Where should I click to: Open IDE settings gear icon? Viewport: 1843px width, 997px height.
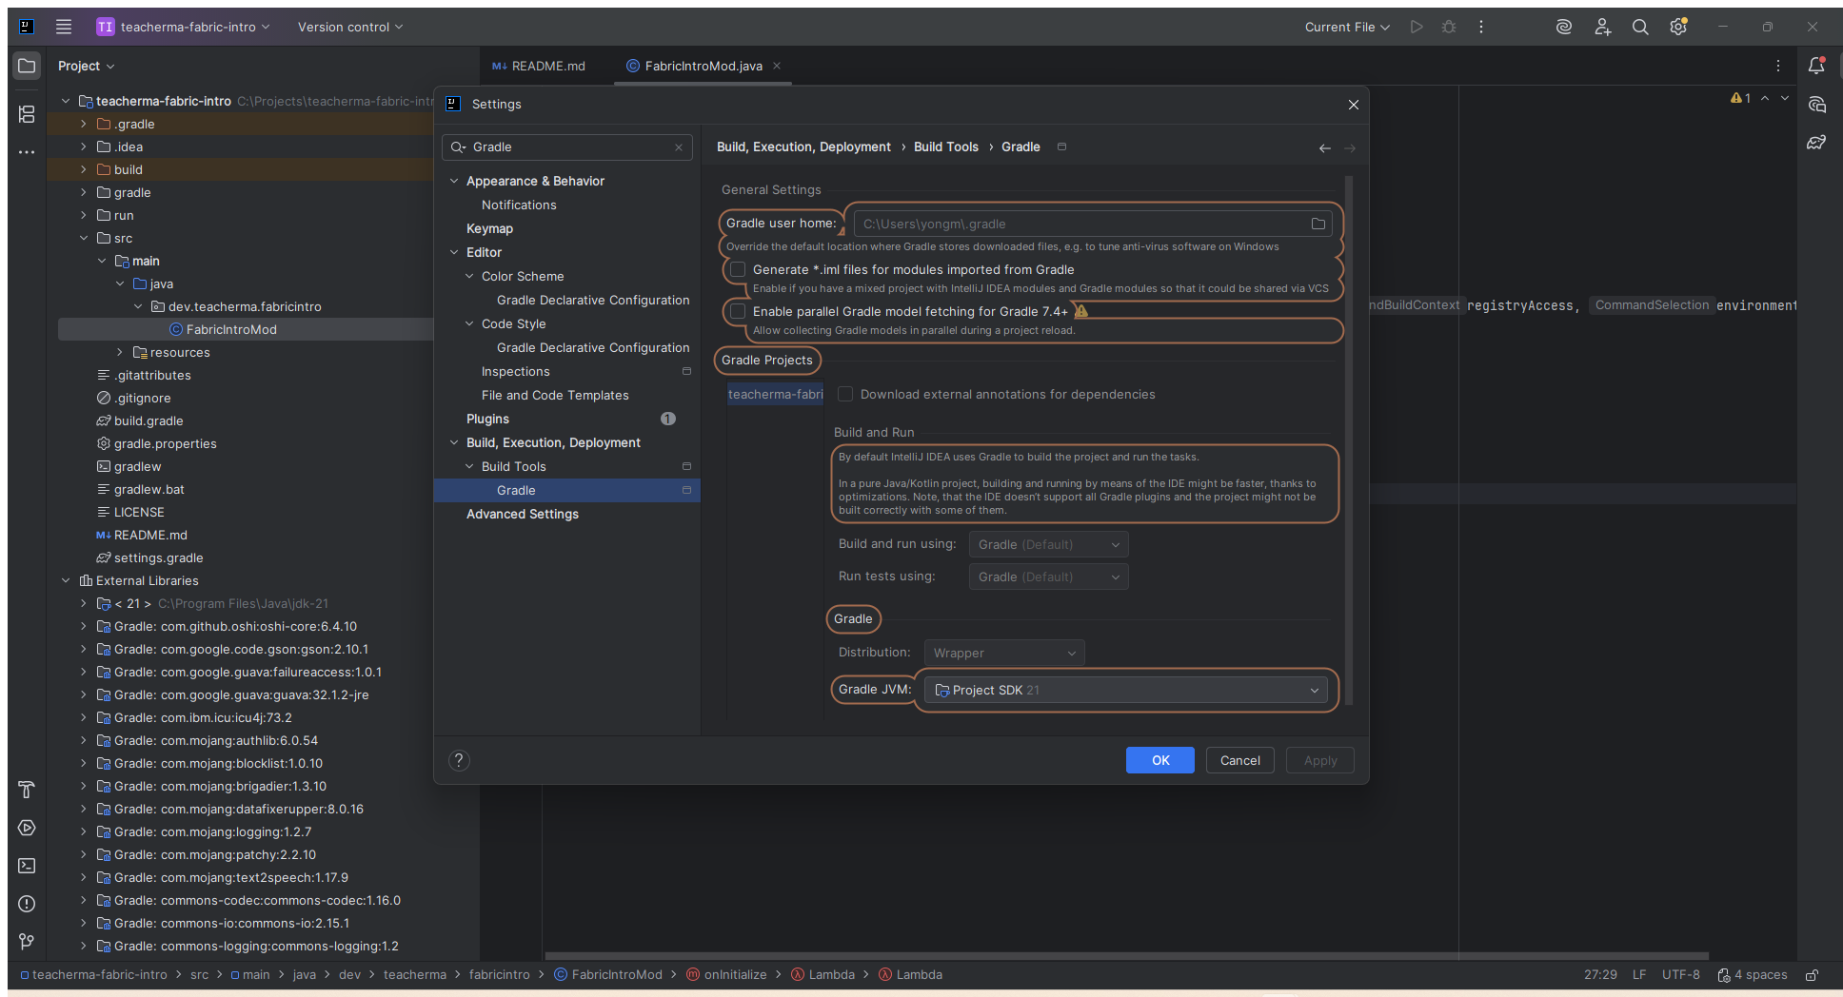pyautogui.click(x=1678, y=27)
